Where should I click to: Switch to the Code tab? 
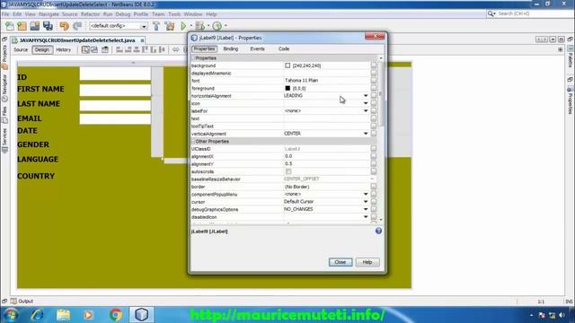[x=284, y=48]
